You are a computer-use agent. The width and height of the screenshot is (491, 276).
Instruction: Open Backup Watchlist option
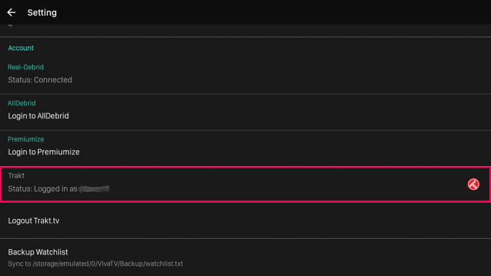[x=38, y=252]
